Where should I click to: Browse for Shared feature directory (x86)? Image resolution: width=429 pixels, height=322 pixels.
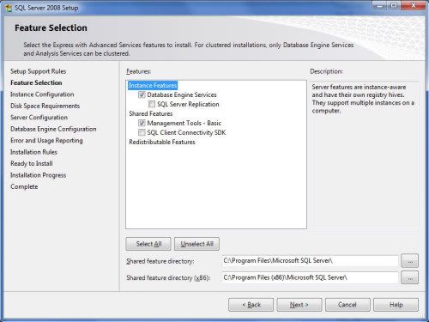(x=409, y=277)
